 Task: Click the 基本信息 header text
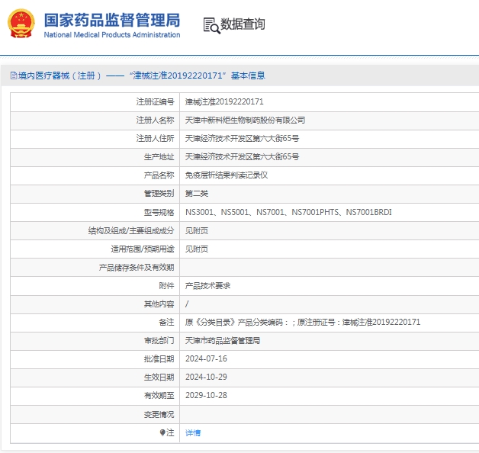pos(248,75)
